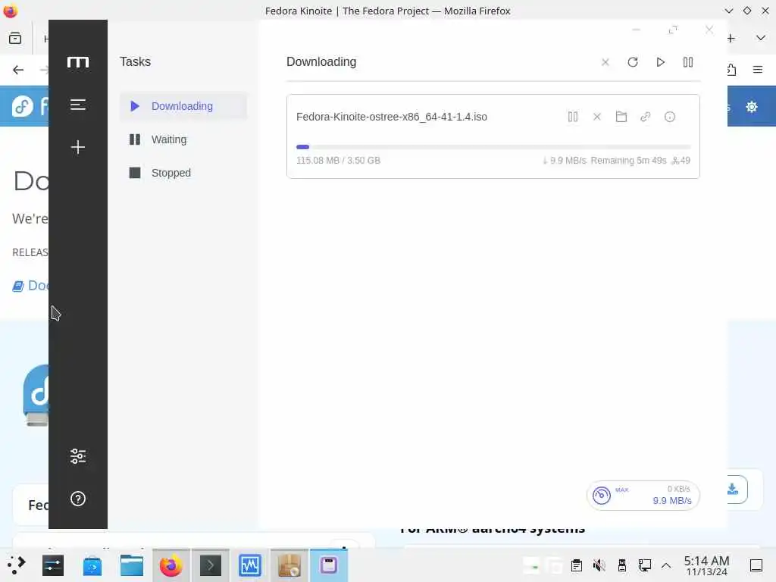Select the Stopped tasks category

tap(183, 173)
